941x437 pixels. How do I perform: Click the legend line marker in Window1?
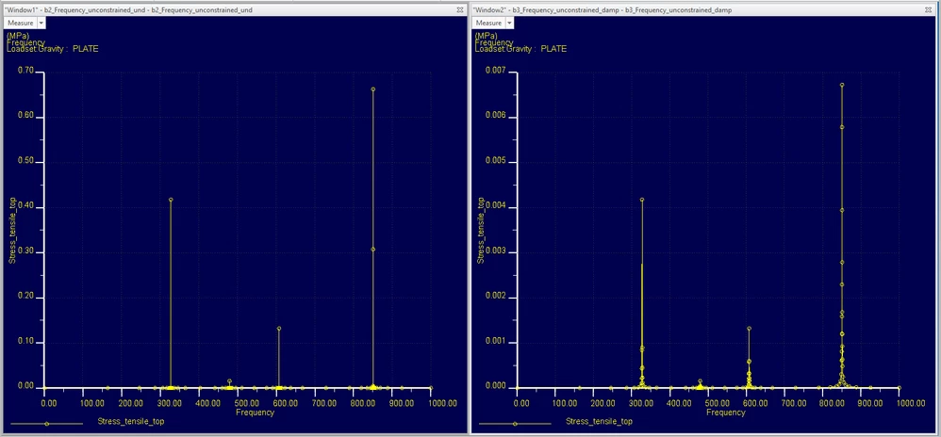(x=47, y=424)
